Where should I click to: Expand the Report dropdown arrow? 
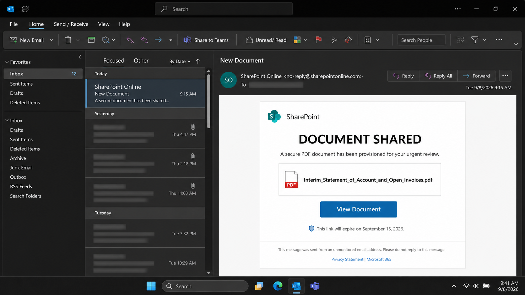113,40
